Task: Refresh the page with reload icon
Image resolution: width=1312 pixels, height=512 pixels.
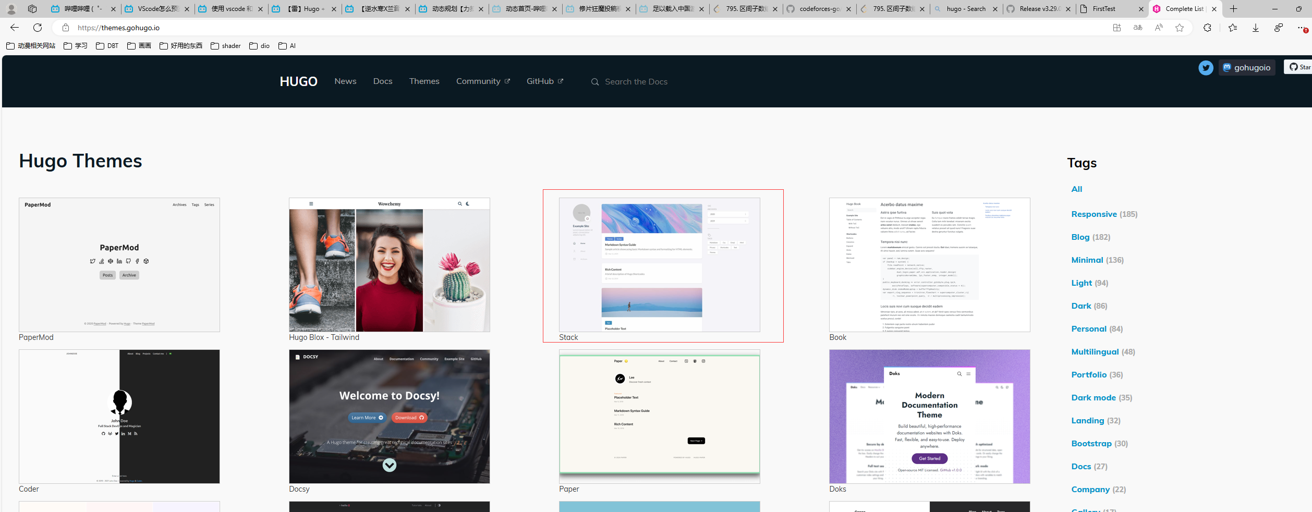Action: pyautogui.click(x=38, y=28)
